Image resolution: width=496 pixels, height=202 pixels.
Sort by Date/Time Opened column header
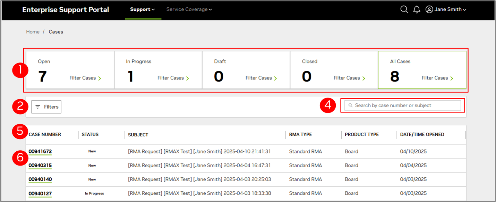click(x=422, y=135)
